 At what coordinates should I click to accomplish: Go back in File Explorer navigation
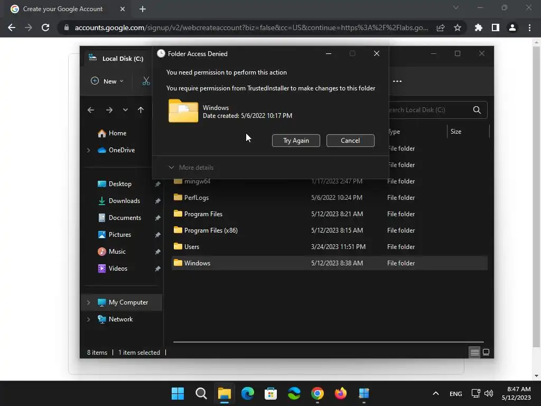[x=91, y=110]
